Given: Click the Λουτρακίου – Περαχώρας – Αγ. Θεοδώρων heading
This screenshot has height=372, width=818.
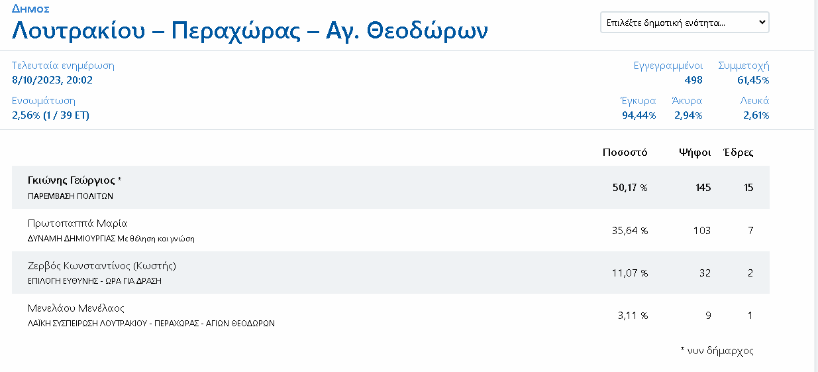Looking at the screenshot, I should tap(250, 31).
